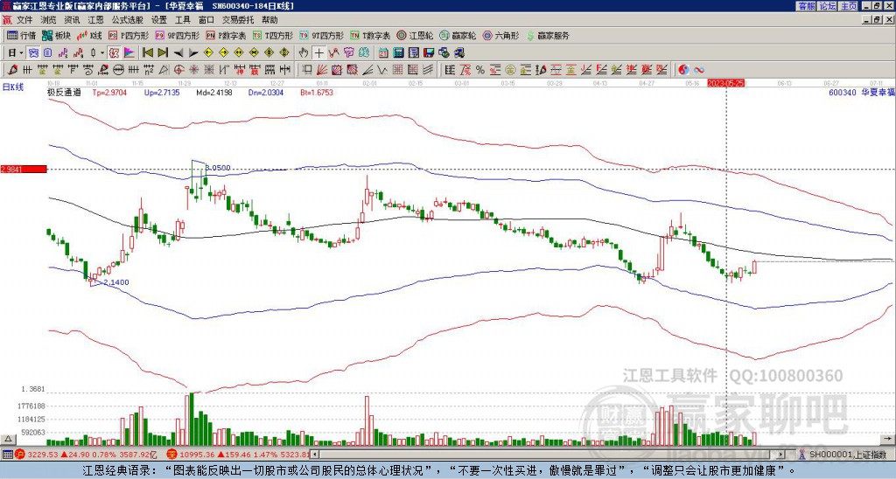The height and width of the screenshot is (479, 896).
Task: Open 赢家服务 service button
Action: 548,35
